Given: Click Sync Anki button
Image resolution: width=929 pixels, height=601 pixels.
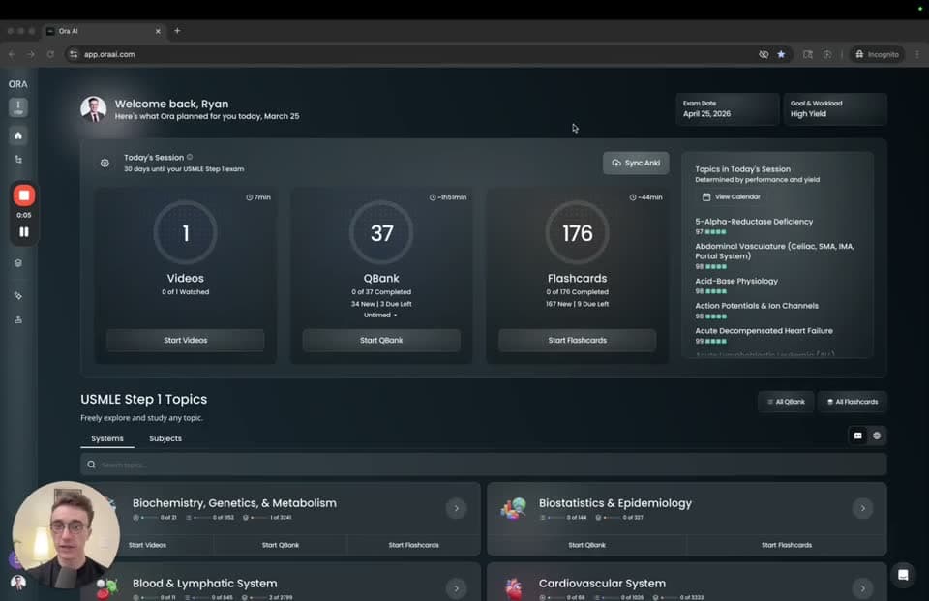Looking at the screenshot, I should click(635, 163).
